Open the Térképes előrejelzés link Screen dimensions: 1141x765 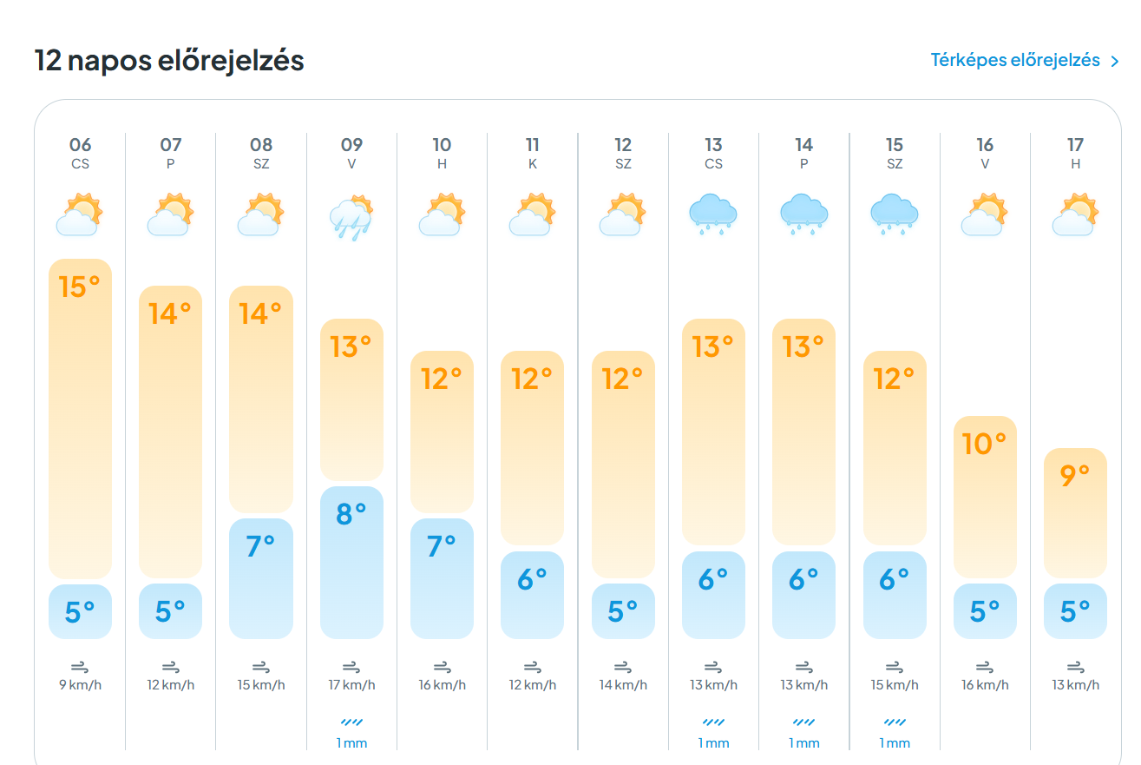pyautogui.click(x=1015, y=60)
